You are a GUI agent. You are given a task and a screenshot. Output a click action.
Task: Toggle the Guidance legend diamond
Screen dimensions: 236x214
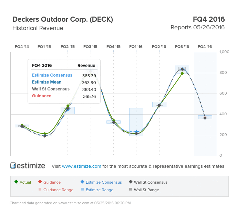(x=40, y=182)
